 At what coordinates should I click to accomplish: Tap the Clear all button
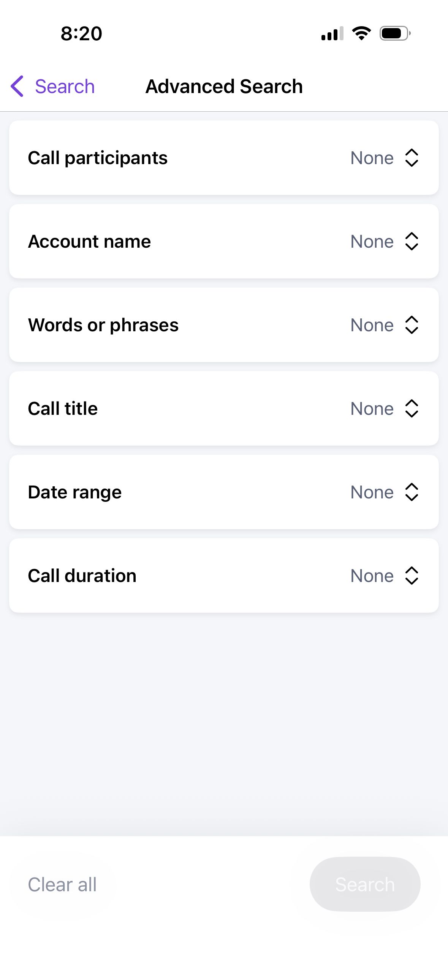(x=62, y=884)
